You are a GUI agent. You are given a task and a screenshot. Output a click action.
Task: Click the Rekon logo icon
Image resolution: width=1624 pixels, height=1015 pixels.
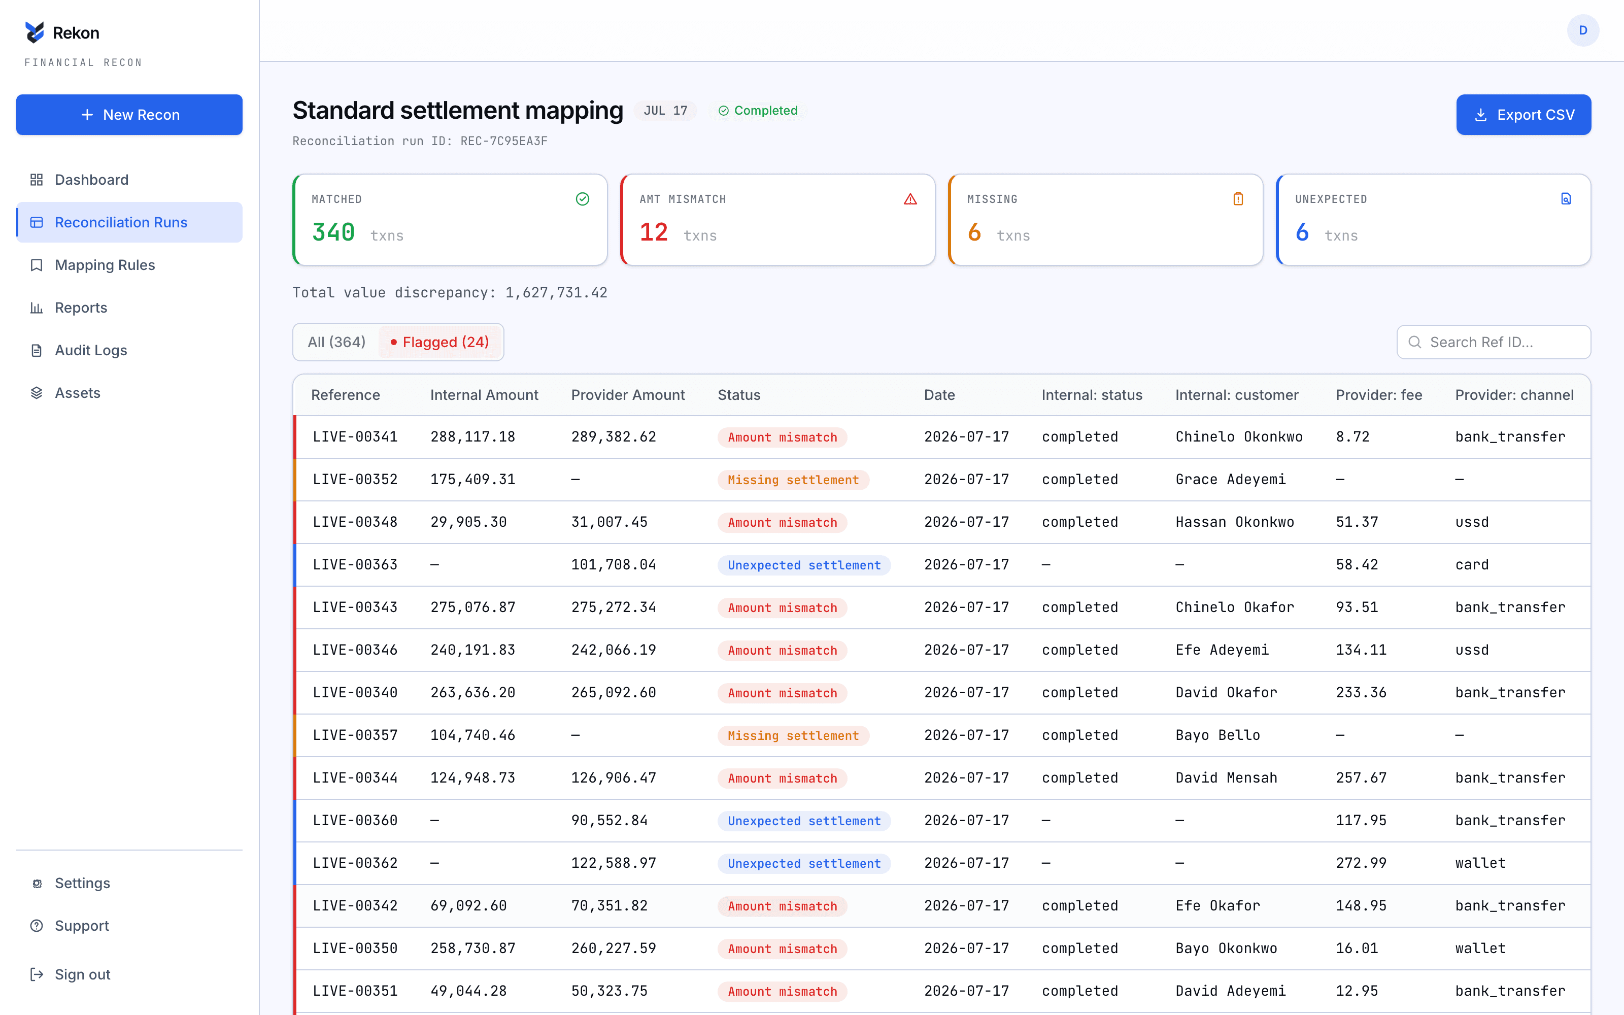coord(34,32)
